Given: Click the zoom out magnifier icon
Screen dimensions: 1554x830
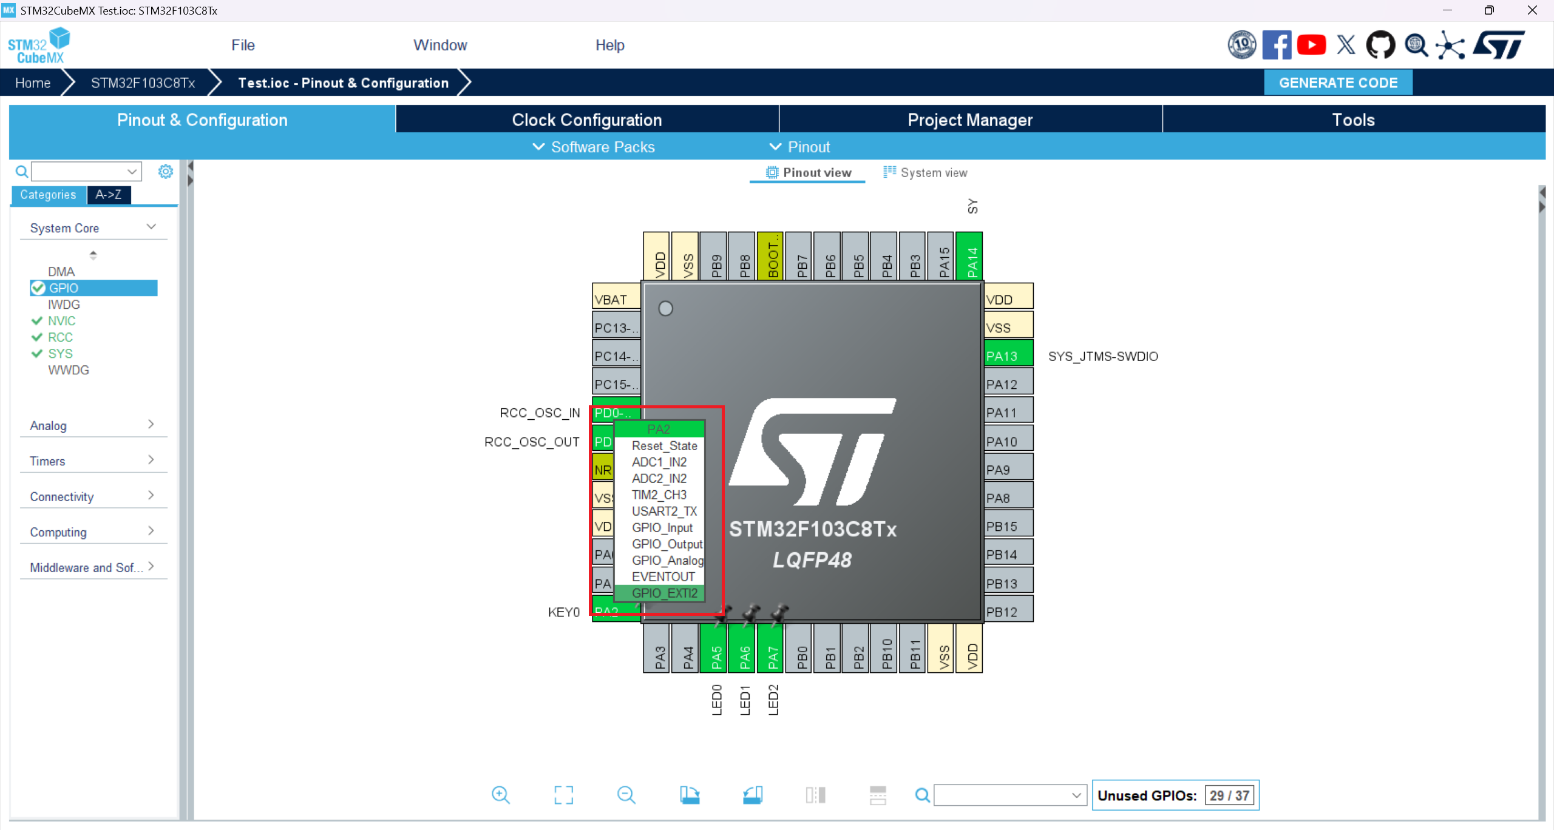Looking at the screenshot, I should click(626, 795).
